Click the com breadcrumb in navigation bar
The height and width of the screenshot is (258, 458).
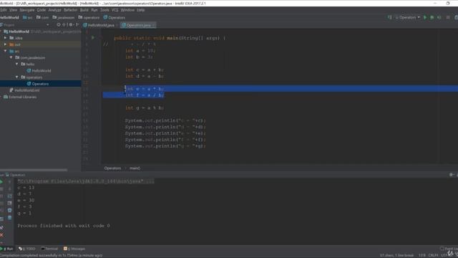click(x=43, y=17)
